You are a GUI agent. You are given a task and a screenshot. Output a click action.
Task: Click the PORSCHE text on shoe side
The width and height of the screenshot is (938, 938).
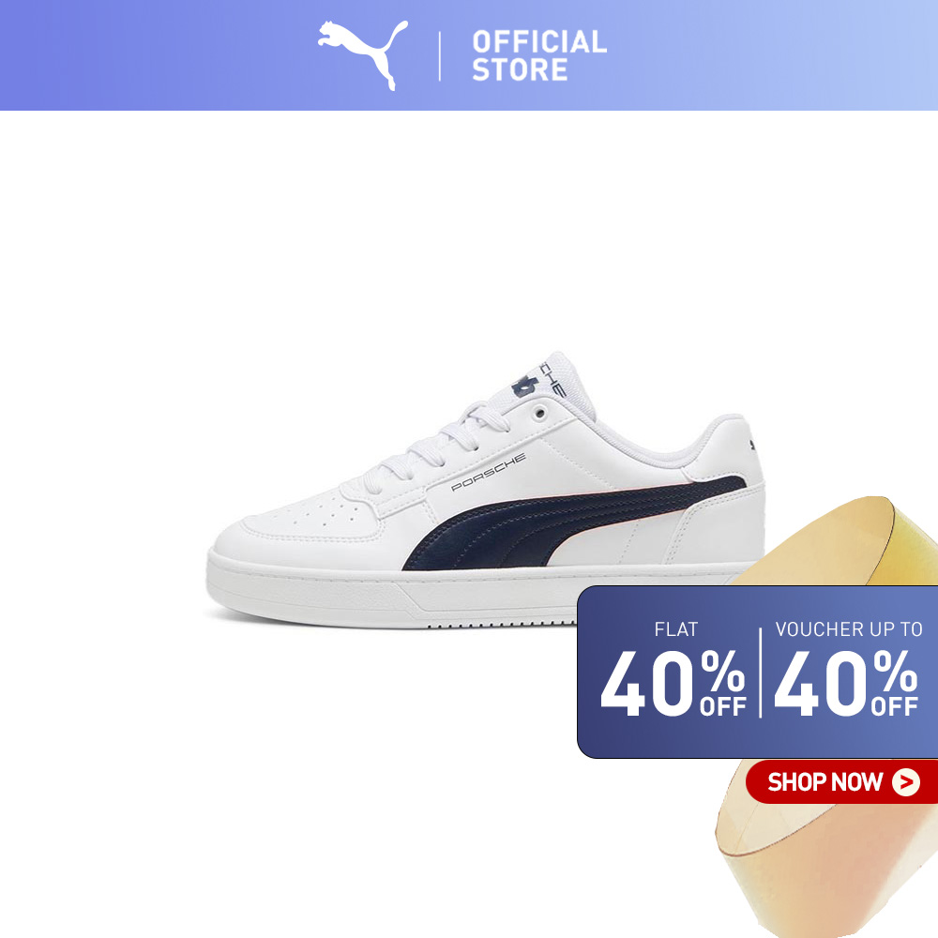[x=488, y=472]
